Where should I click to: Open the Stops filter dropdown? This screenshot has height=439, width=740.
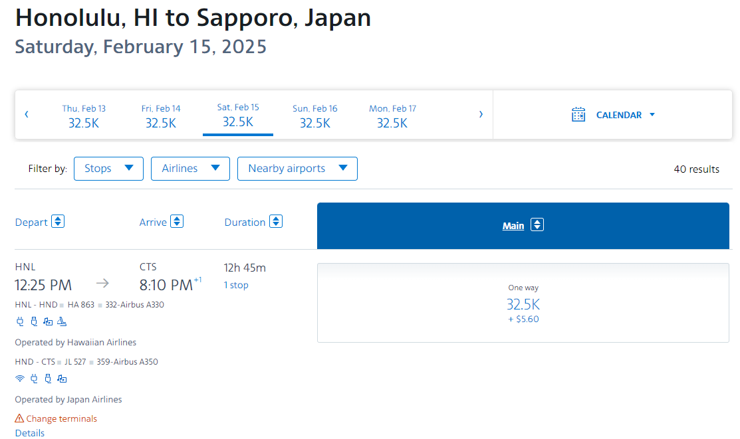click(x=108, y=168)
